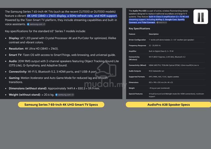The image size is (211, 149).
Task: Select the 'Dimensions (without stand)' label
Action: point(28,88)
